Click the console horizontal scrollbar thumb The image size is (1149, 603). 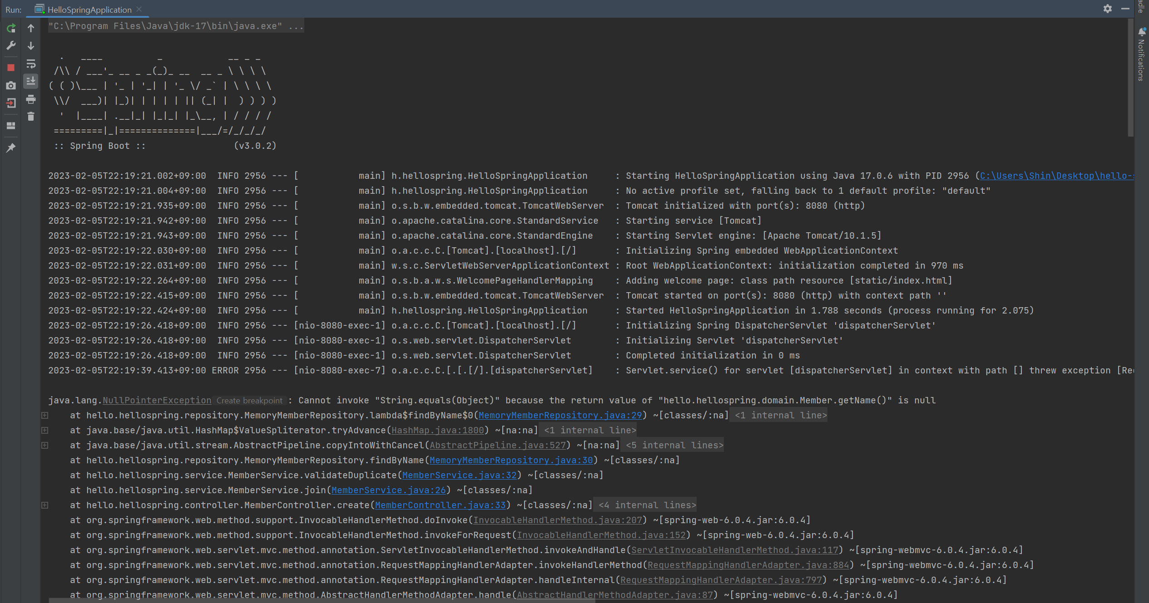click(322, 600)
